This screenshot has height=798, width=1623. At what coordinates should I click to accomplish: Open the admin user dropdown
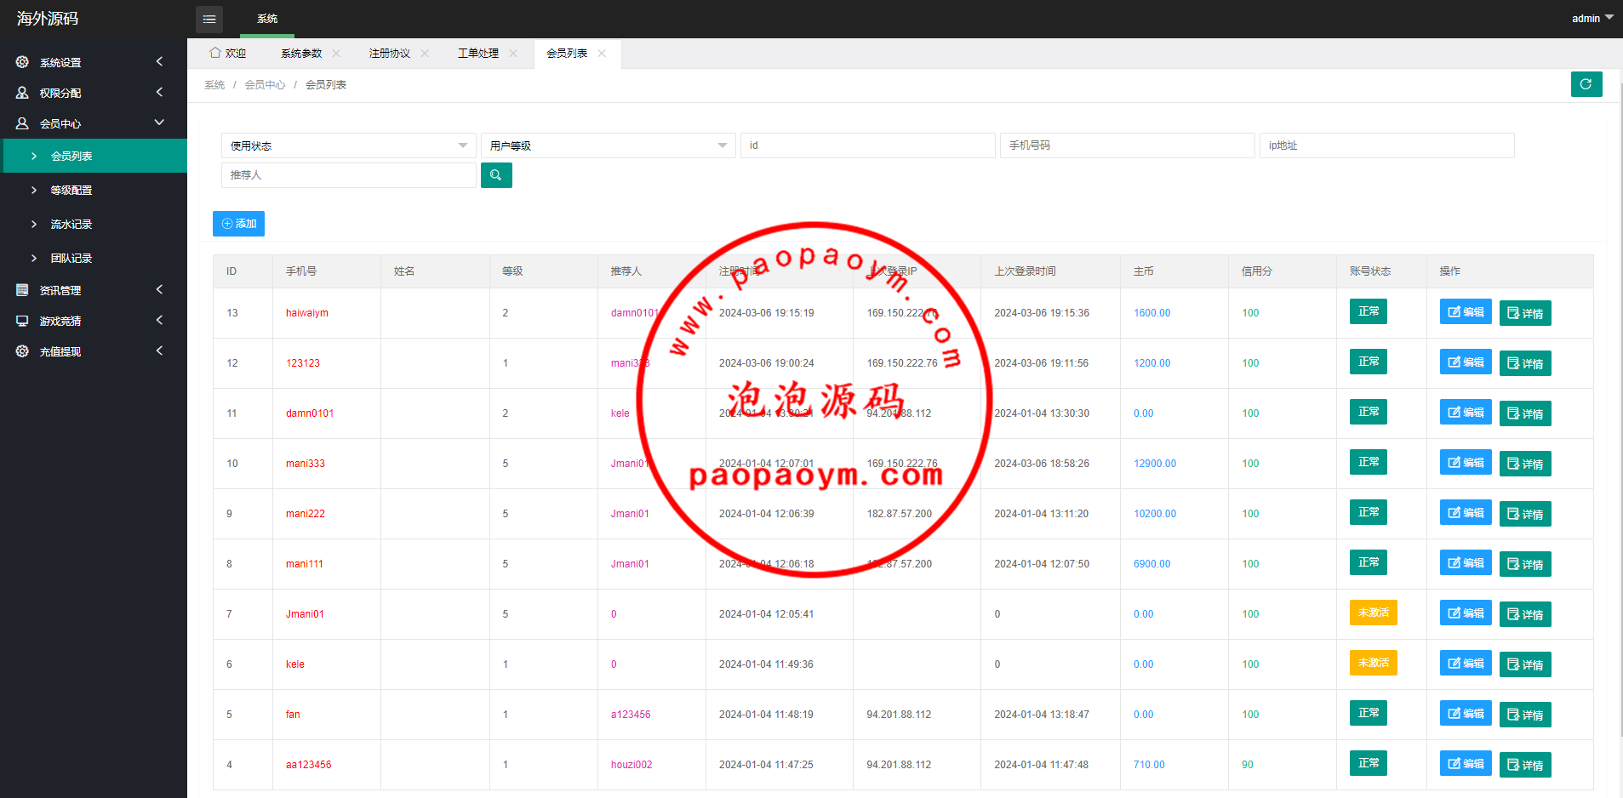1592,18
